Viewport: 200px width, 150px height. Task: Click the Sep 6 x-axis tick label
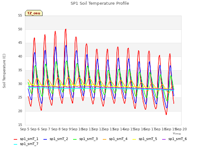coord(35,129)
